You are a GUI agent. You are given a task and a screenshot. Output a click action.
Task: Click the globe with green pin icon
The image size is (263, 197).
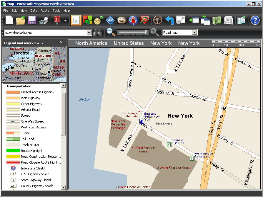(99, 20)
